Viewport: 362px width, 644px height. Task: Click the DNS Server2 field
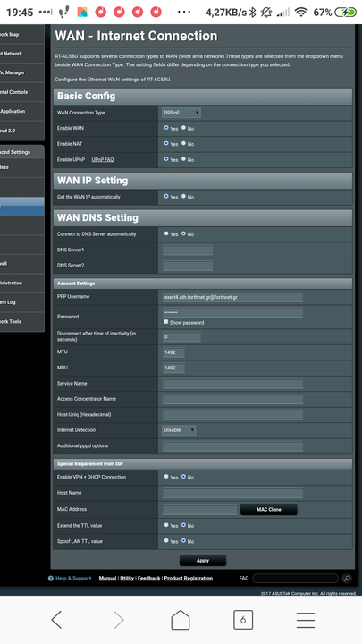click(188, 266)
